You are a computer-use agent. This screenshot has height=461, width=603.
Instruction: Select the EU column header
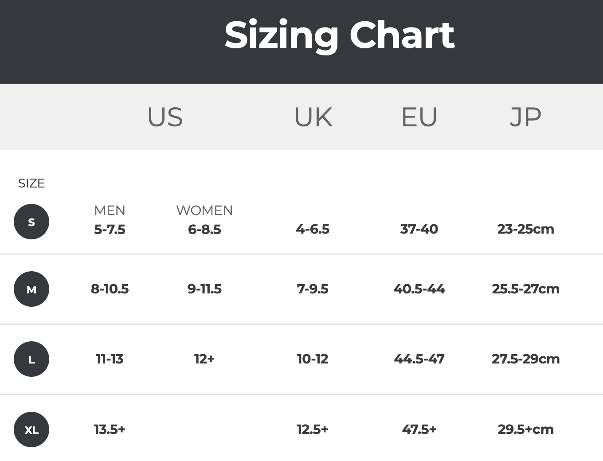tap(419, 117)
